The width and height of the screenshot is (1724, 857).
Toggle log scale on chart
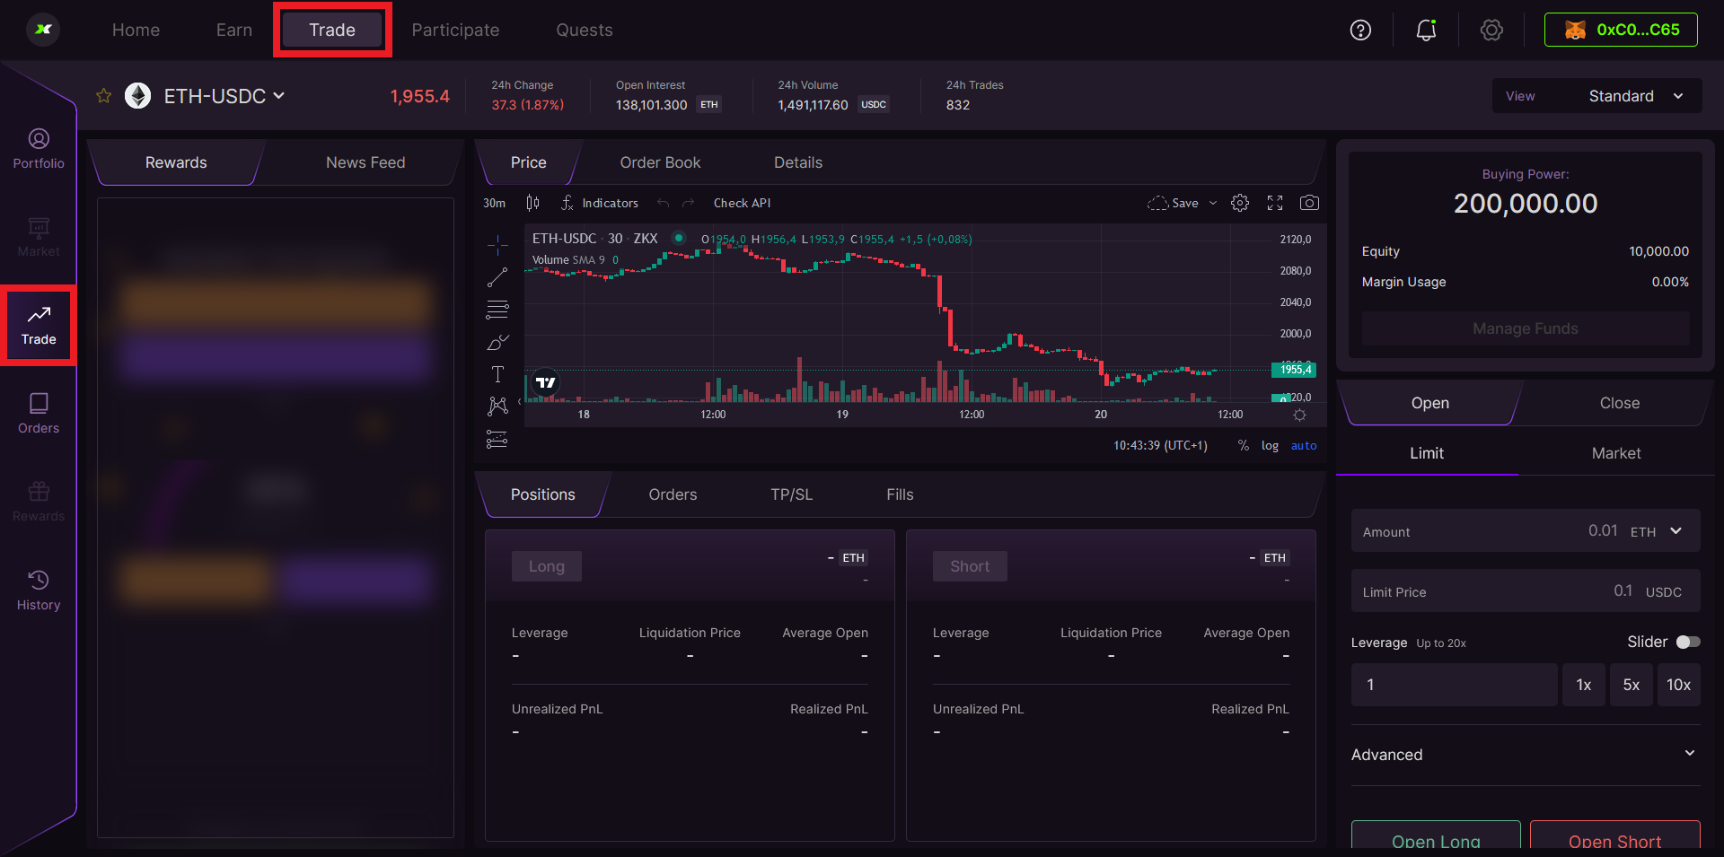tap(1270, 446)
